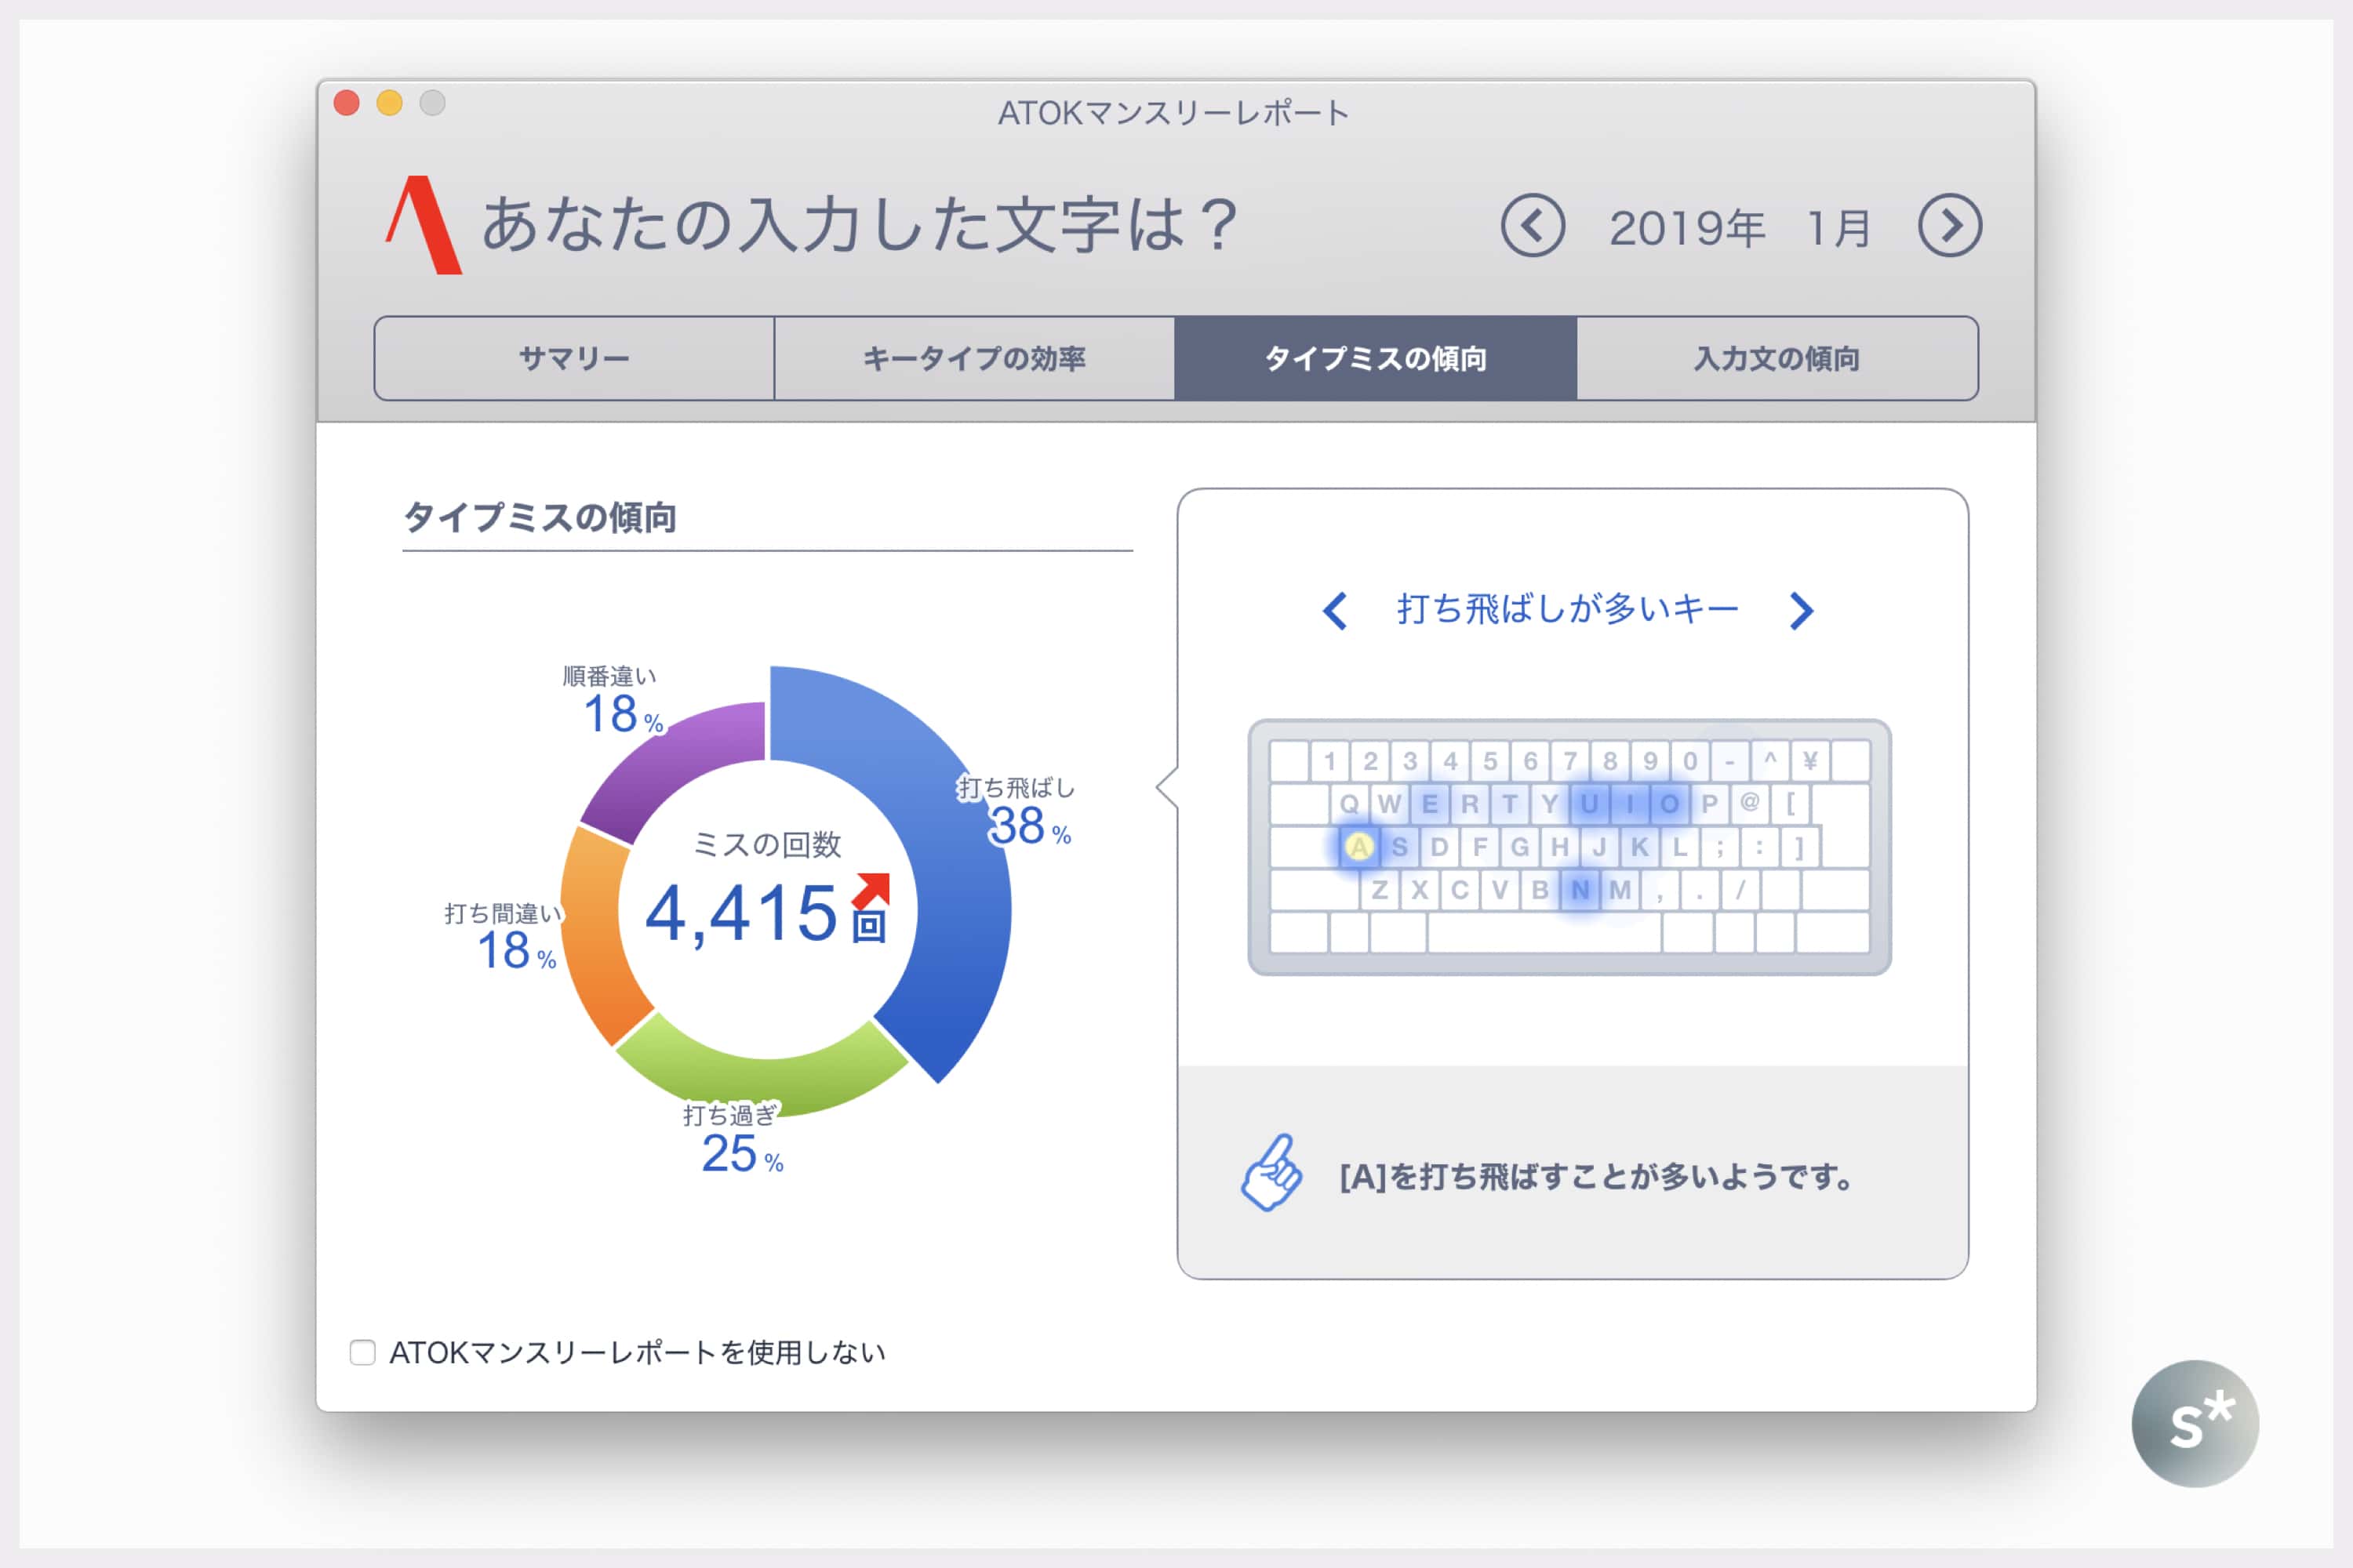The height and width of the screenshot is (1568, 2353).
Task: Disable ATOK monthly report checkbox
Action: [362, 1352]
